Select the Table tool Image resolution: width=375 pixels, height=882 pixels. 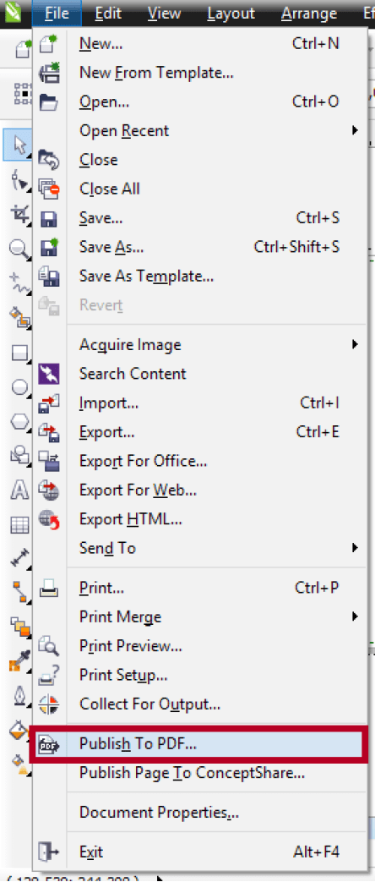pyautogui.click(x=20, y=525)
